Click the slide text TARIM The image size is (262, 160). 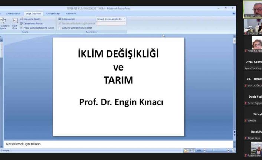click(118, 80)
